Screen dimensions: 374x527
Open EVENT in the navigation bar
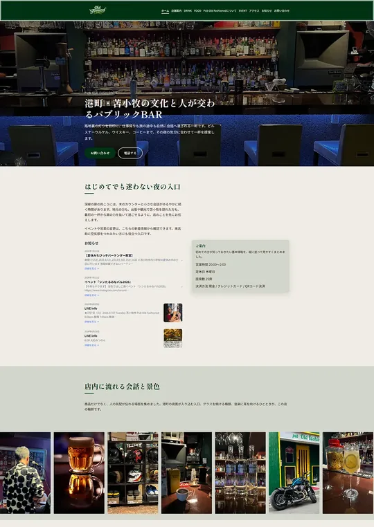coord(242,11)
